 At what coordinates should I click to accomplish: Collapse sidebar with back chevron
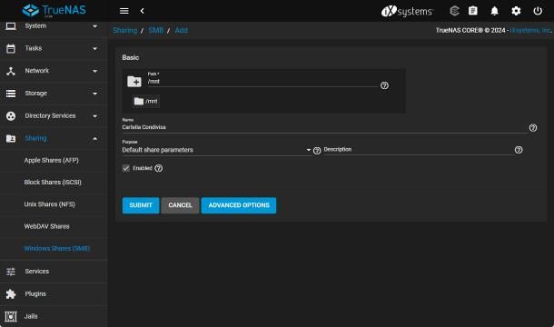[x=142, y=11]
